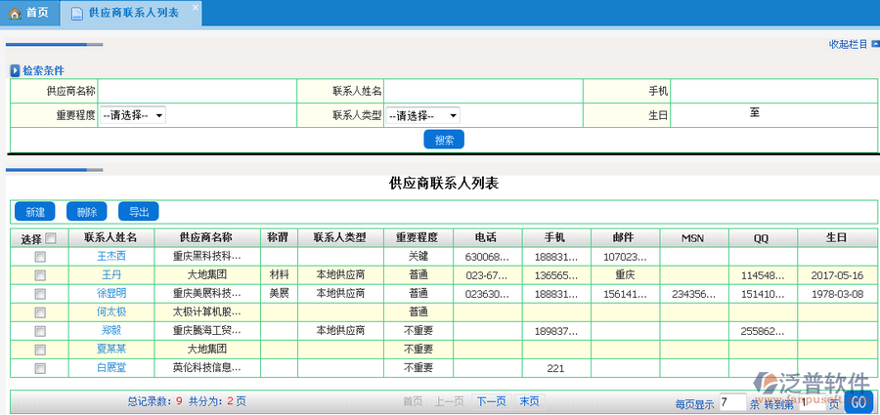Image resolution: width=880 pixels, height=415 pixels.
Task: Click the 搜索 button
Action: pyautogui.click(x=444, y=140)
